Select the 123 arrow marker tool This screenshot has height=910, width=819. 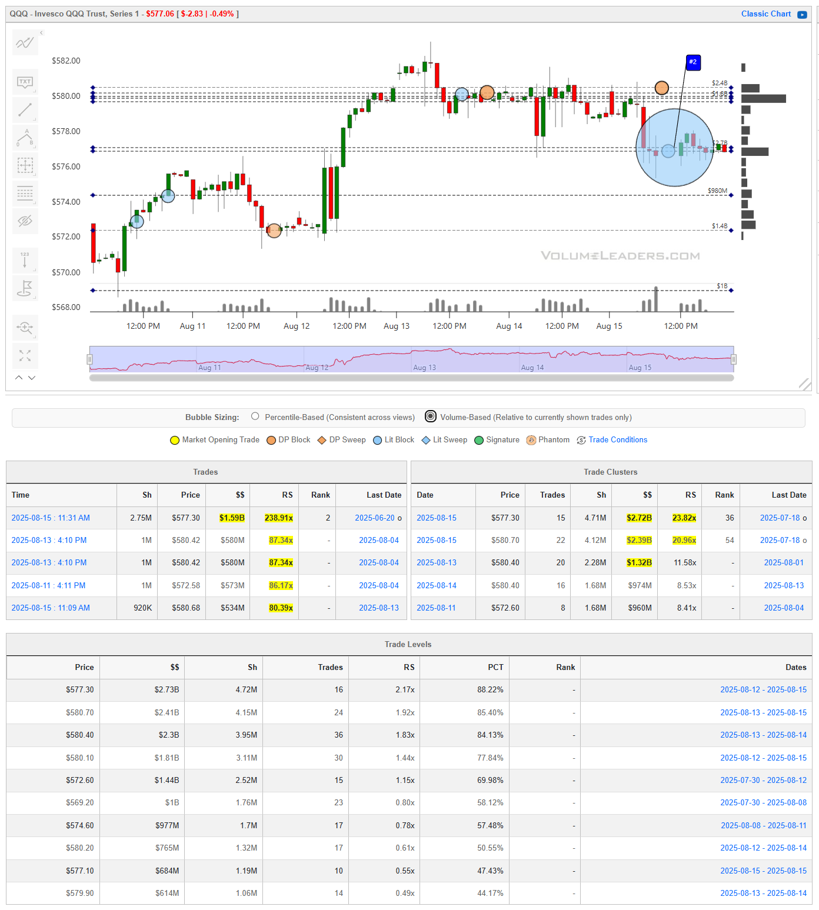point(25,260)
